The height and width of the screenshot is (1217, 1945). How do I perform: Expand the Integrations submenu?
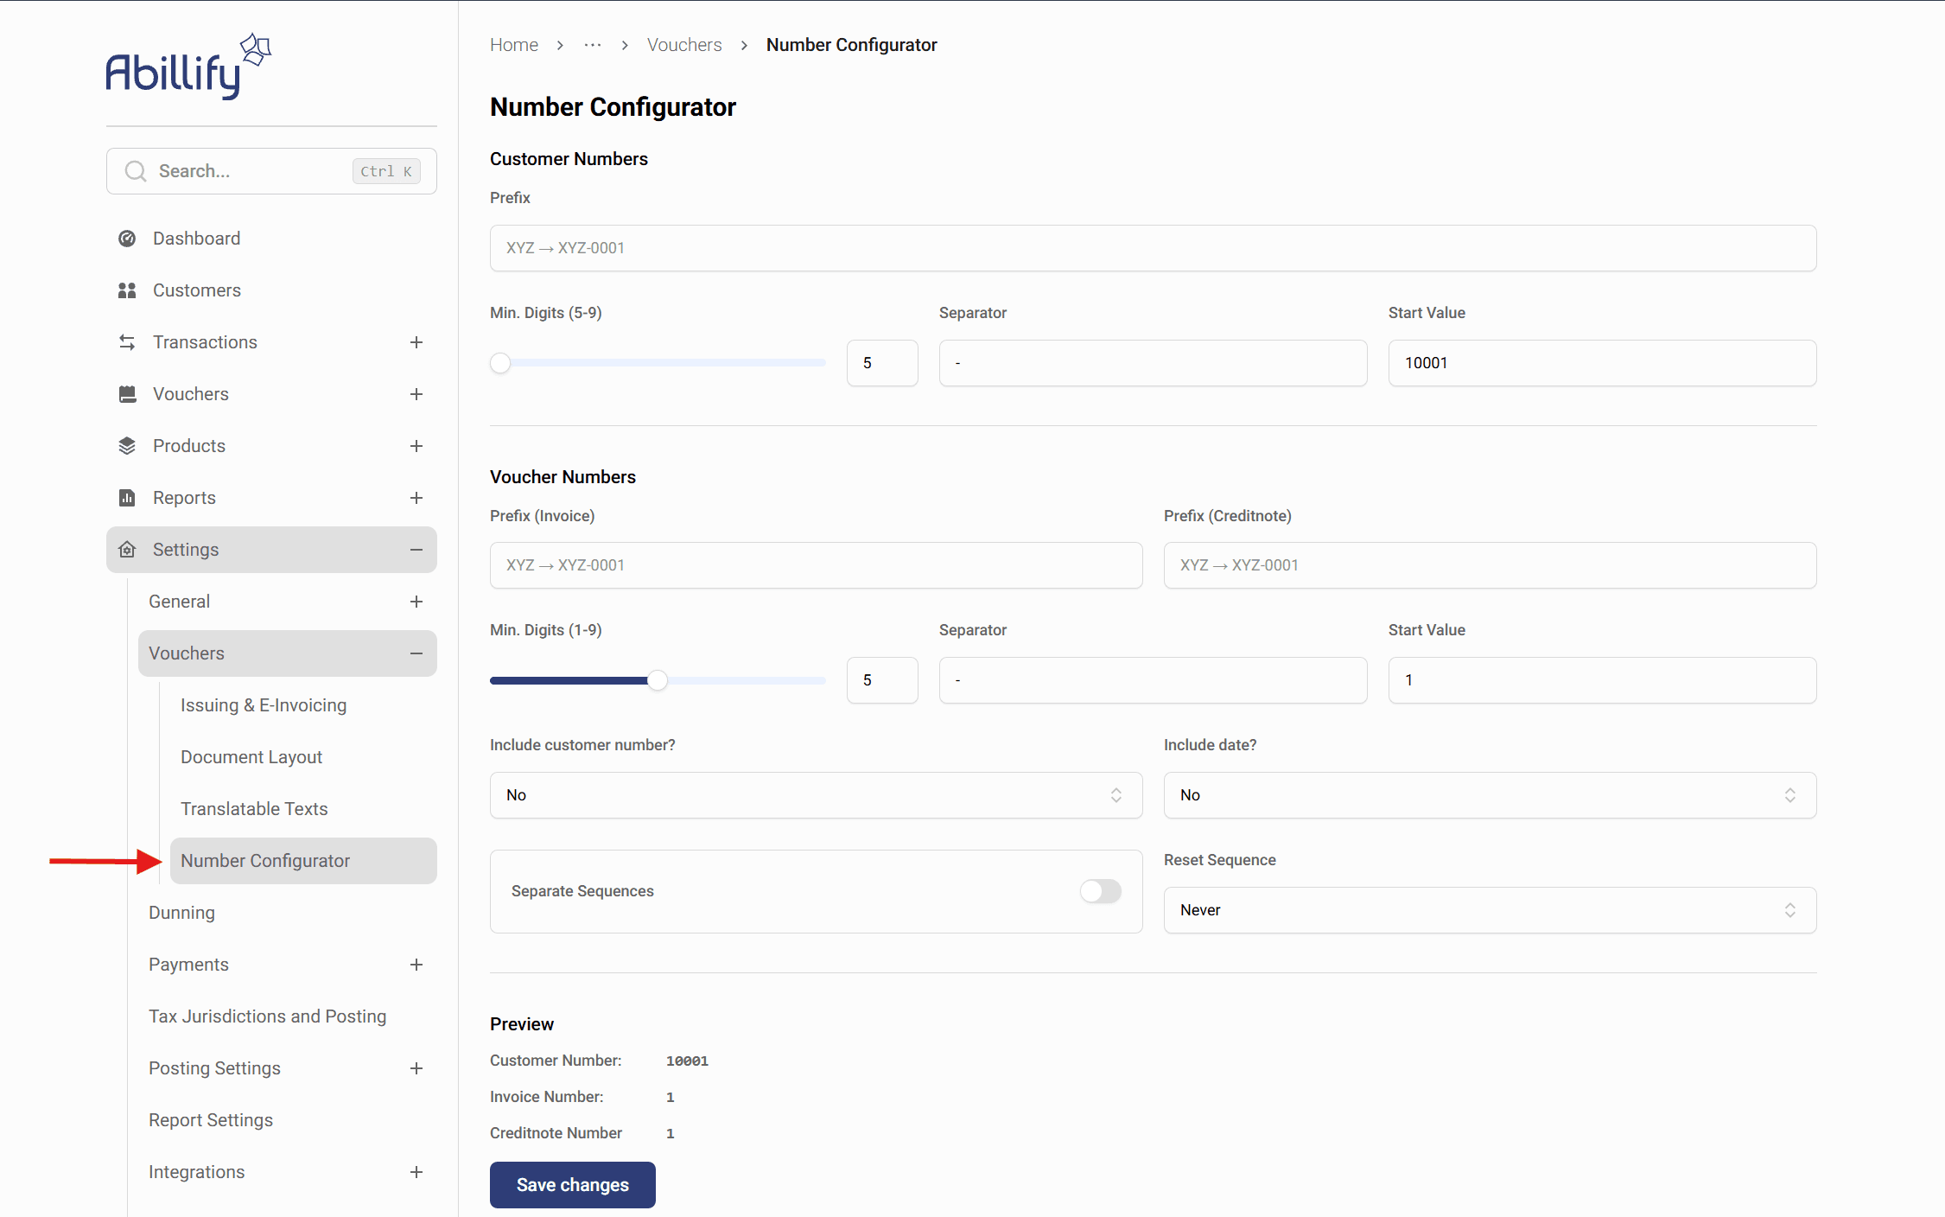click(416, 1172)
